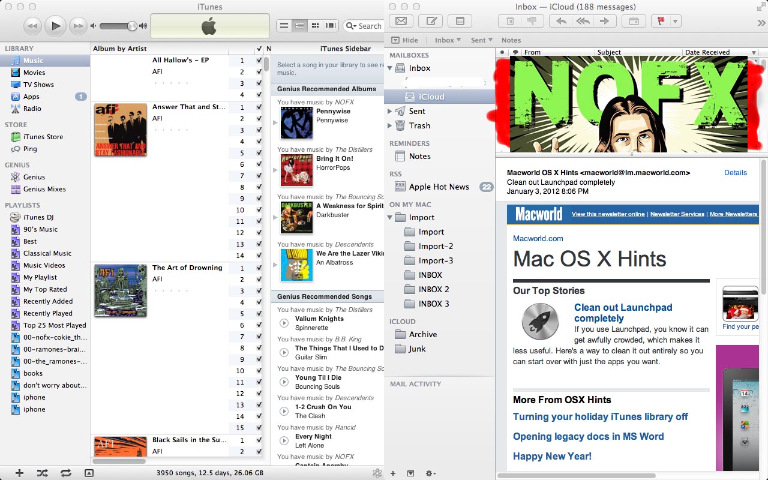Uncheck track 1 of The Art of Drowning

coord(259,268)
